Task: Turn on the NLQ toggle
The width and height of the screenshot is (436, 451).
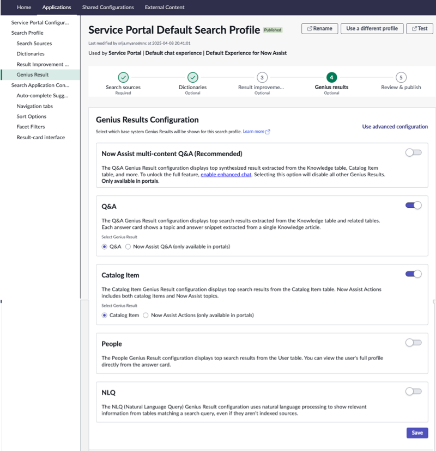Action: pyautogui.click(x=413, y=392)
